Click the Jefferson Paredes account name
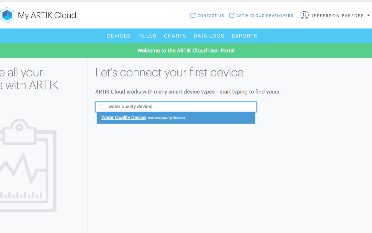This screenshot has width=372, height=233. click(x=337, y=16)
